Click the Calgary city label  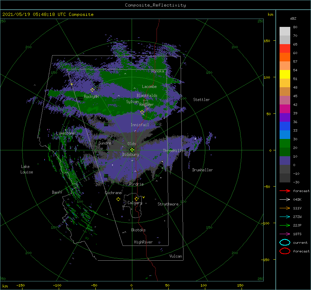135,203
